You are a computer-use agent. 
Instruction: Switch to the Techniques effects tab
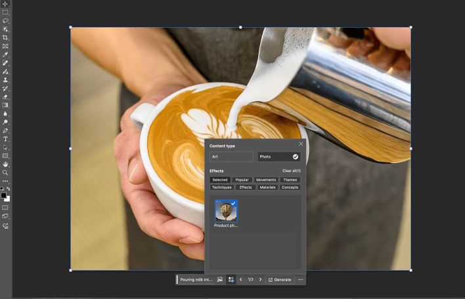point(221,187)
